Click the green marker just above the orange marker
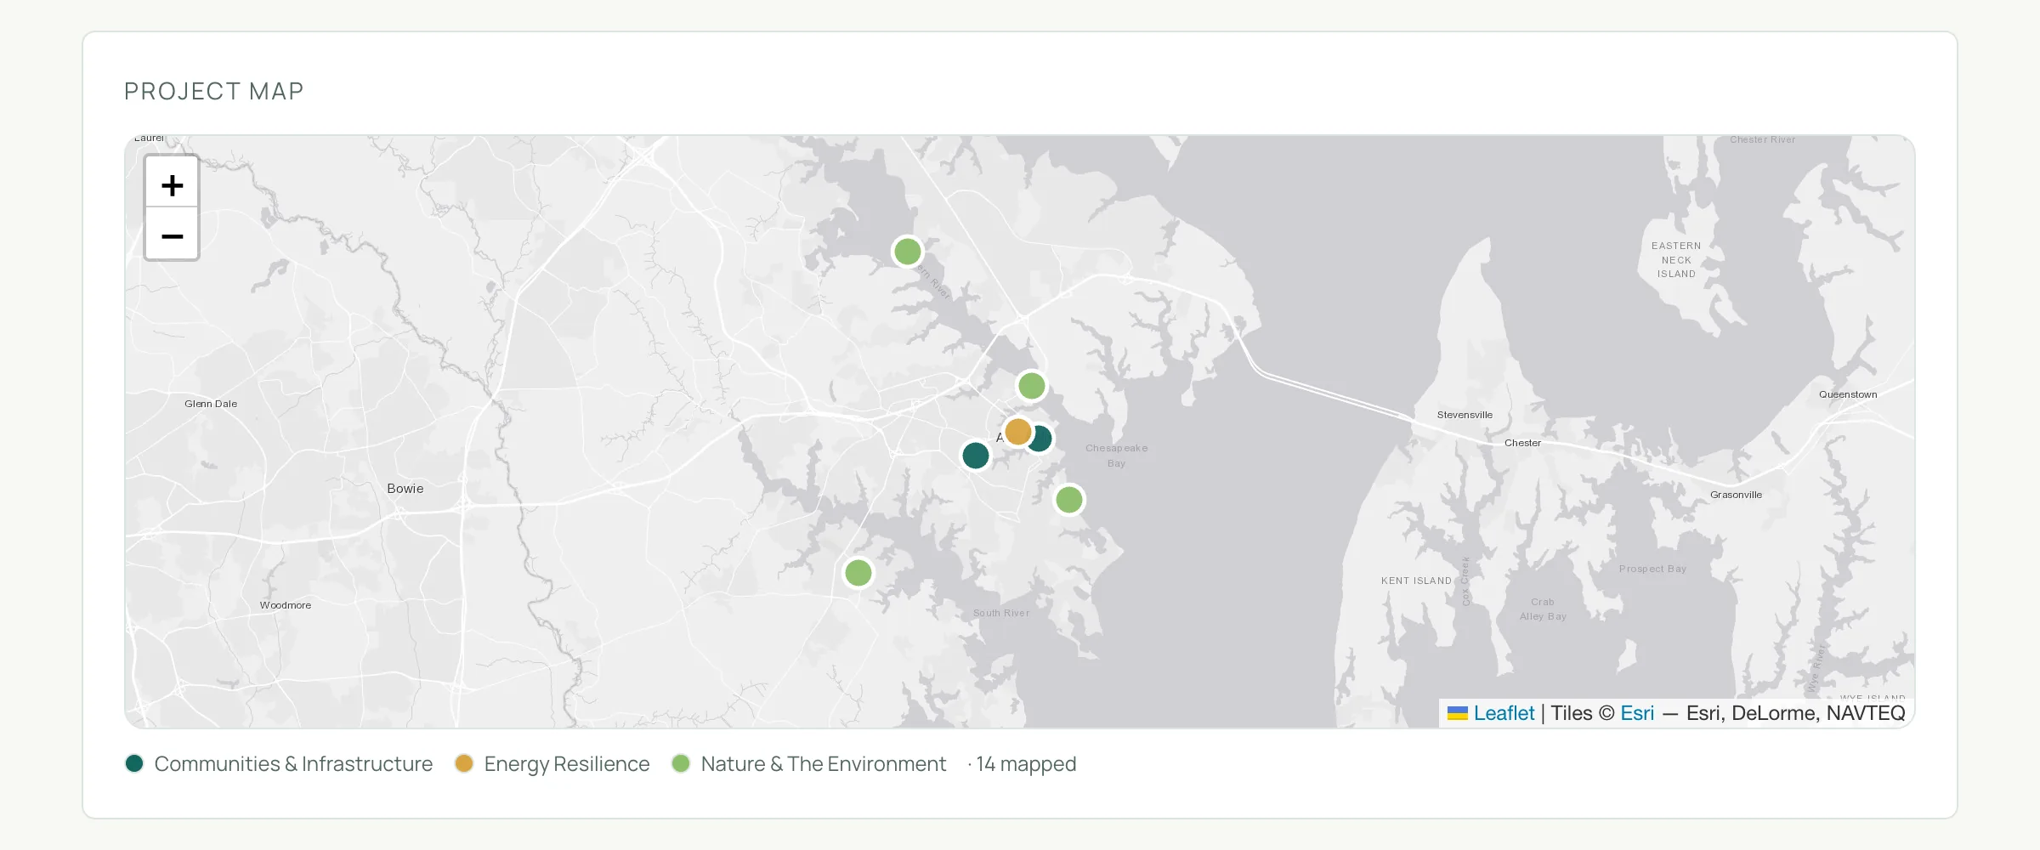Viewport: 2040px width, 850px height. pos(1031,386)
